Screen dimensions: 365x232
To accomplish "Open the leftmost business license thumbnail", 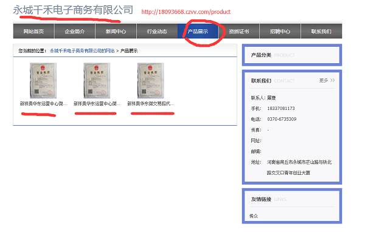I will [x=43, y=80].
